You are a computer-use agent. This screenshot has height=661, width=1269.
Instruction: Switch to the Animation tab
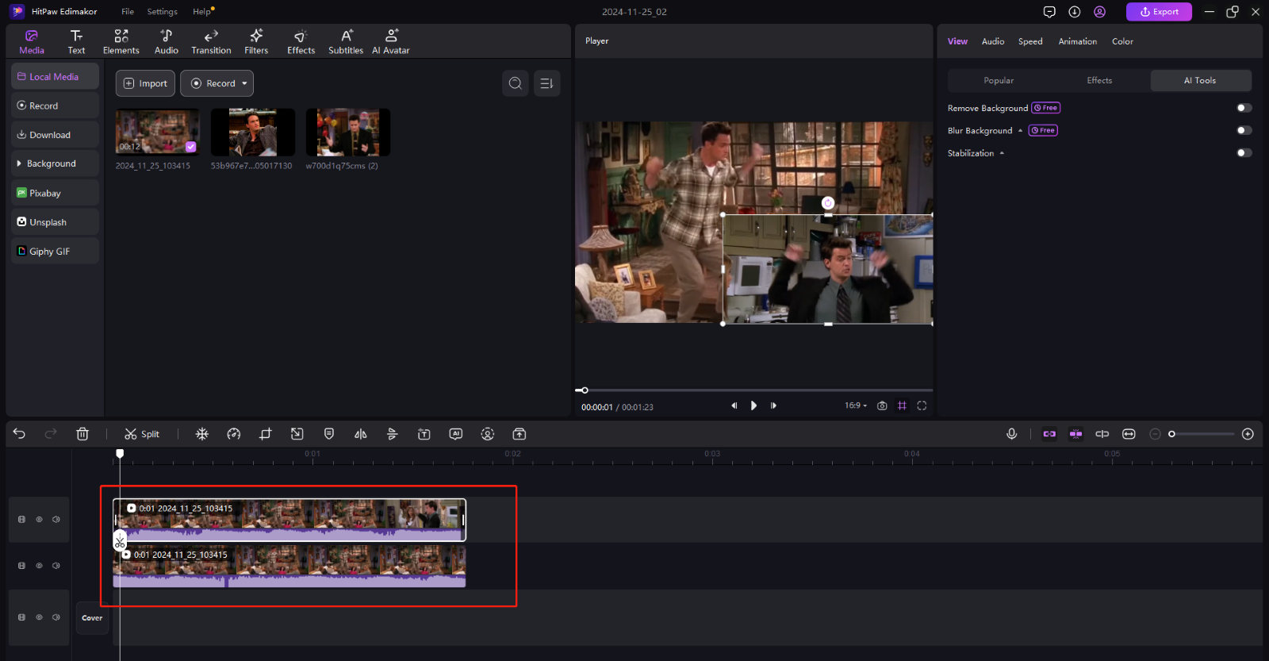[x=1077, y=41]
